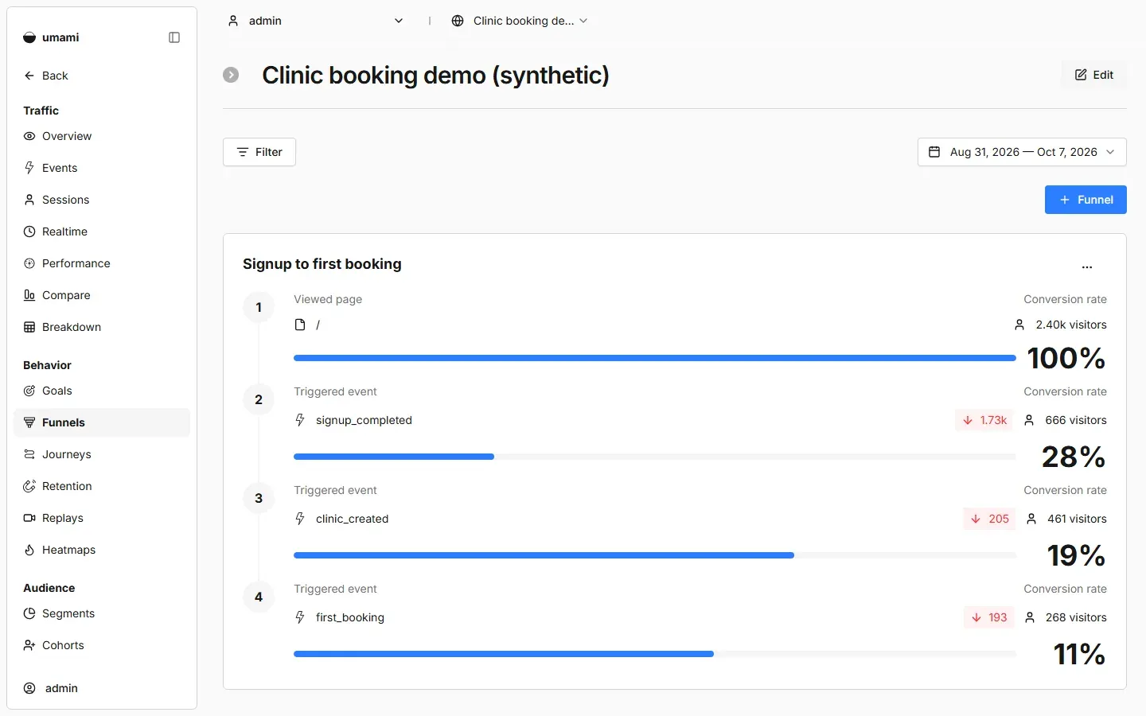Click the 1.73k drop-off badge
Screen dimensions: 1146x716
[x=984, y=420]
